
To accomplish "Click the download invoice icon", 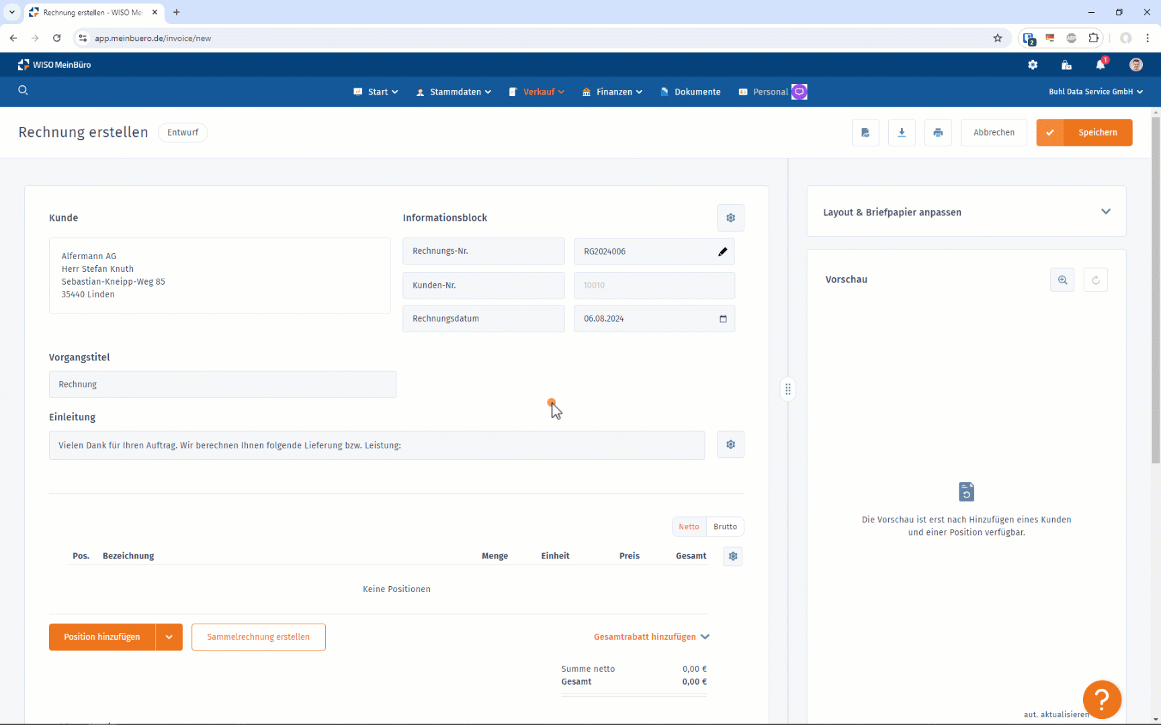I will tap(902, 133).
